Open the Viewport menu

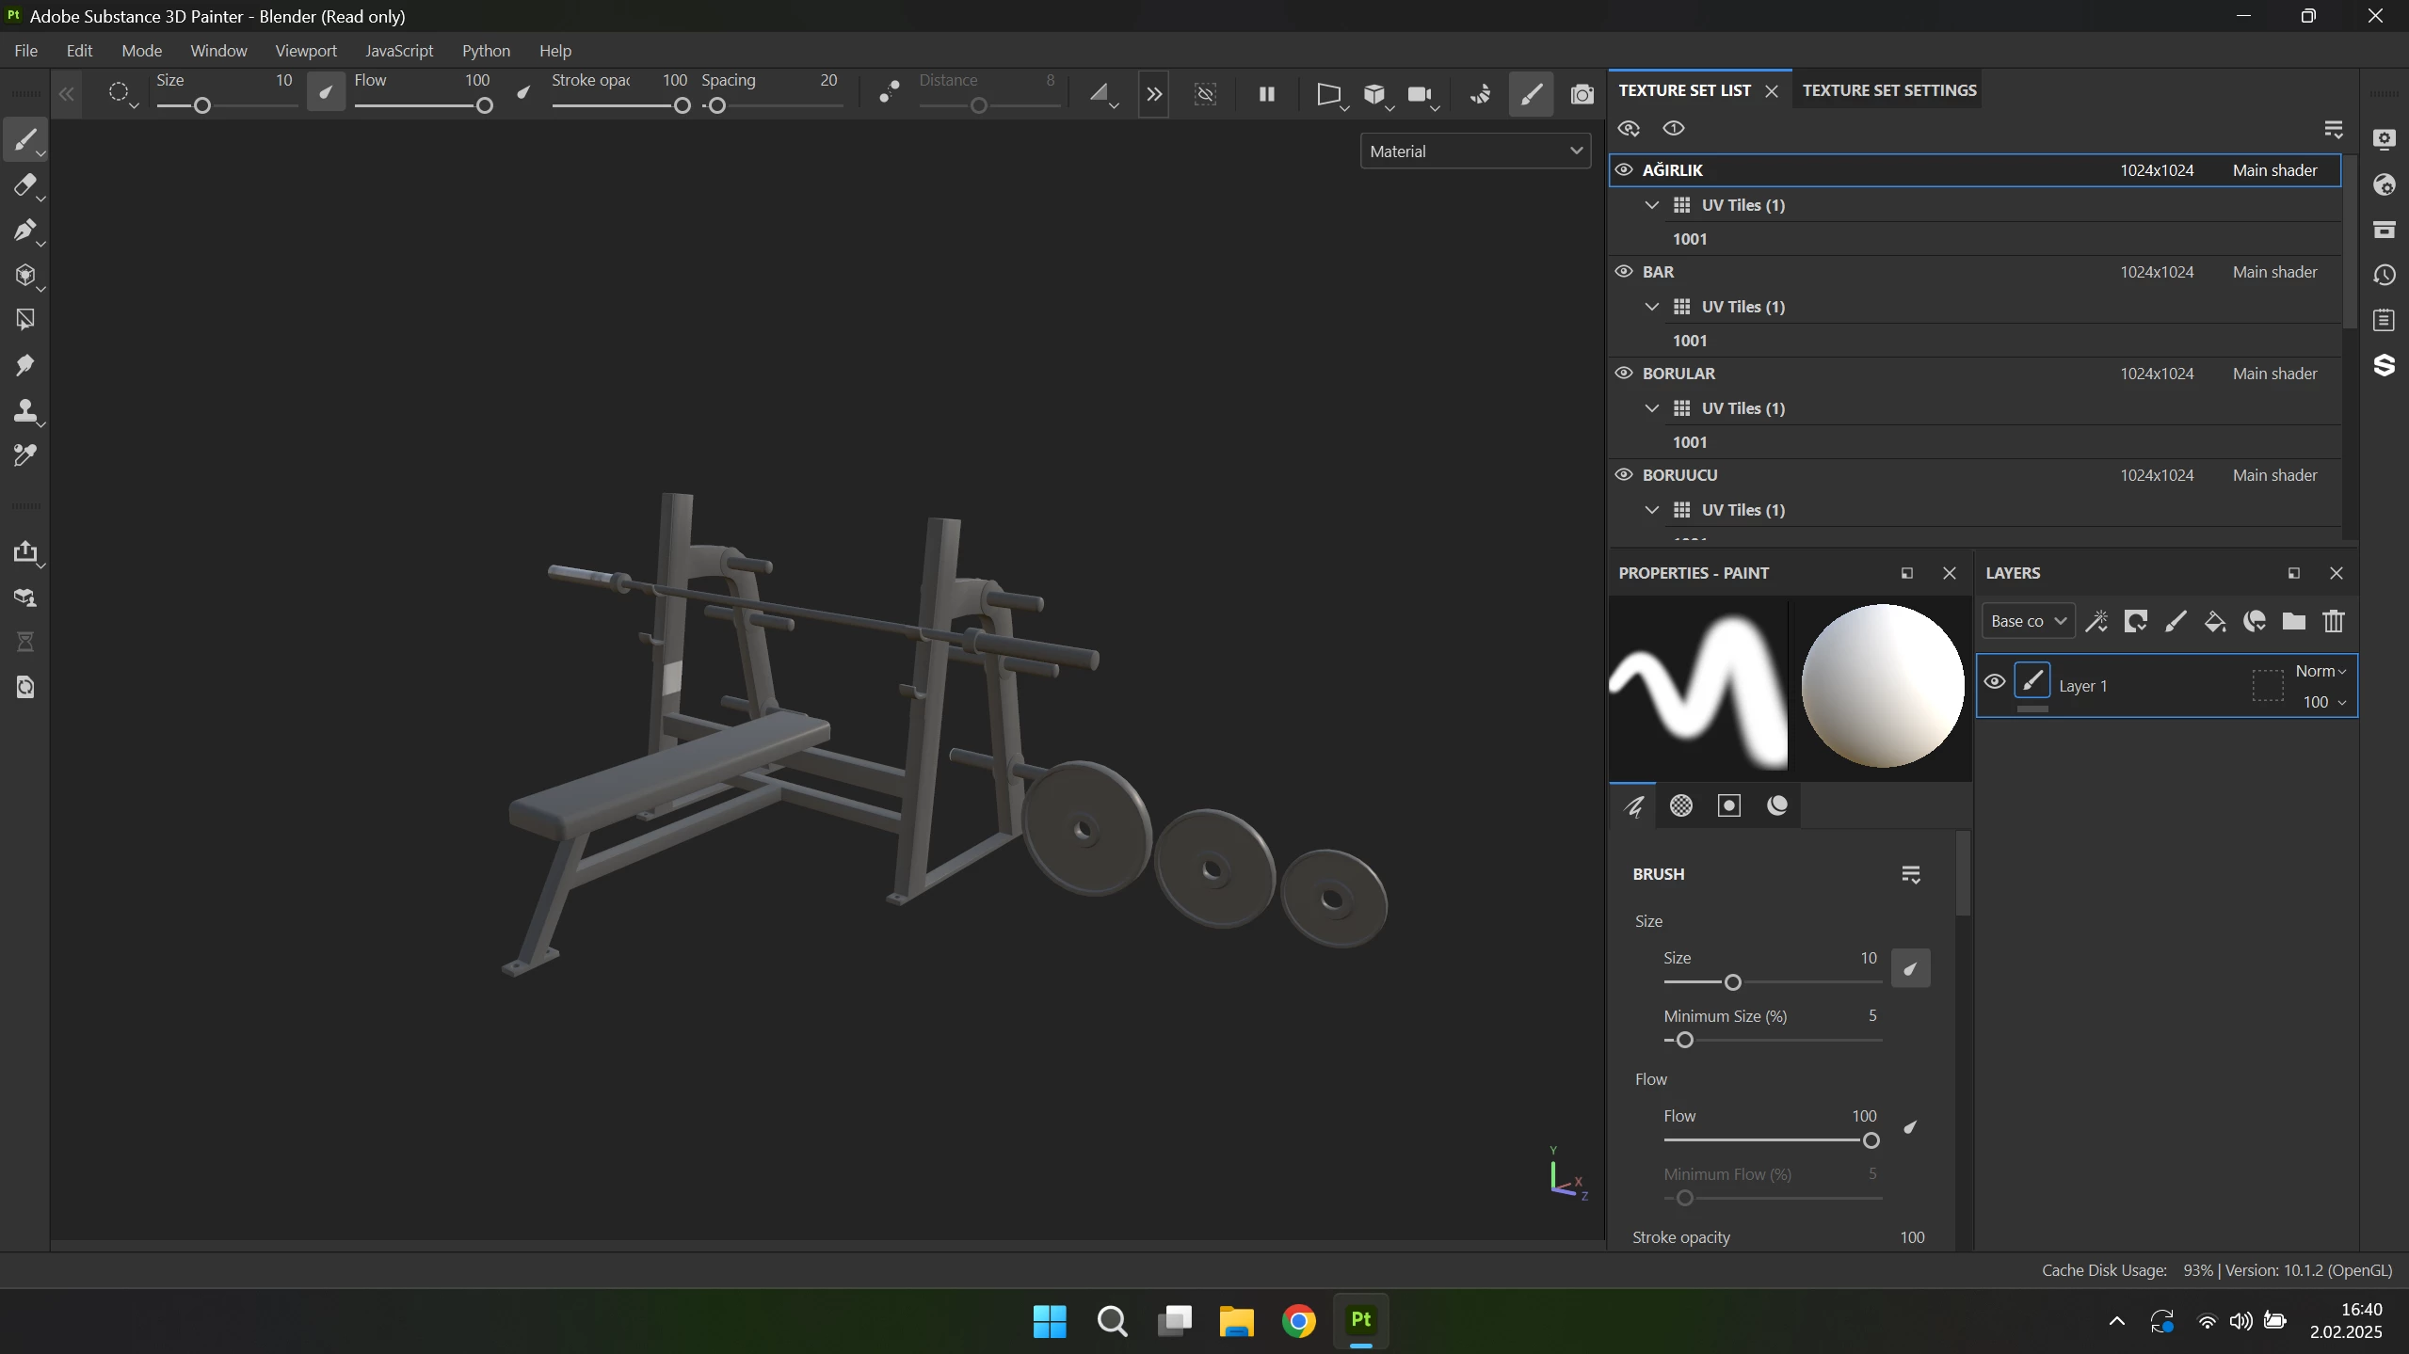pyautogui.click(x=305, y=51)
